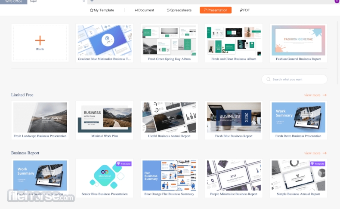Close the New tab using its X icon
Screen dimensions: 340x209
tap(83, 2)
